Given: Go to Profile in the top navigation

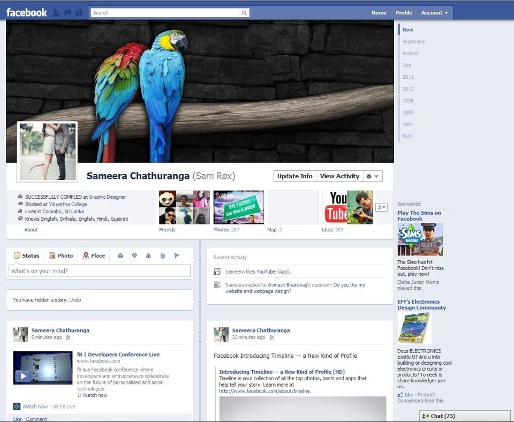Looking at the screenshot, I should click(404, 13).
